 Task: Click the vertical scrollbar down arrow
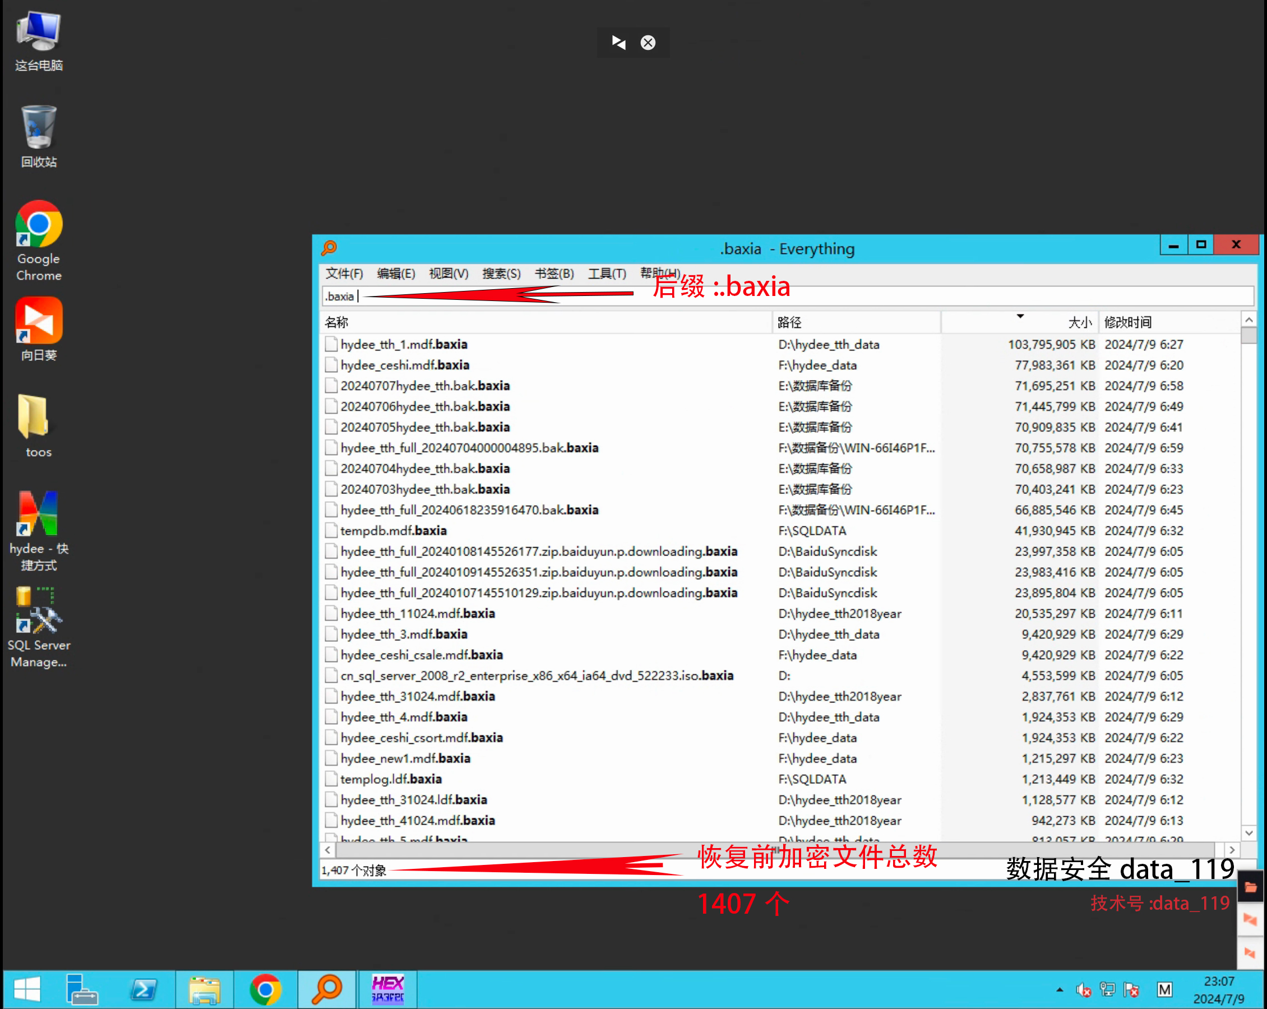point(1249,832)
